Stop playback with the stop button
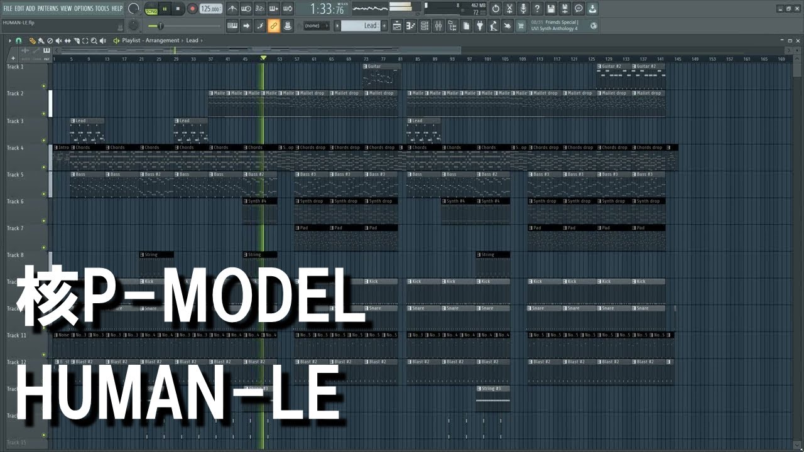804x452 pixels. click(x=178, y=9)
